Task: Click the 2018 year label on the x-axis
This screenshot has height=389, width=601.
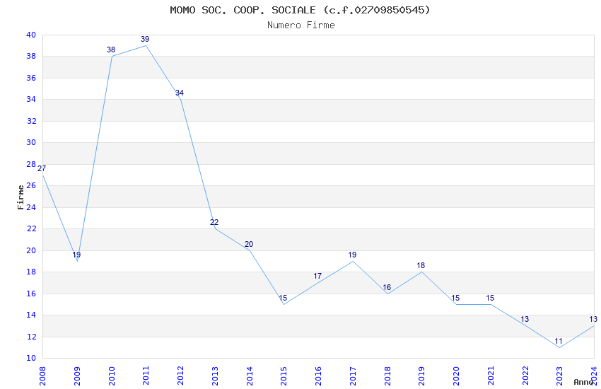Action: [387, 376]
